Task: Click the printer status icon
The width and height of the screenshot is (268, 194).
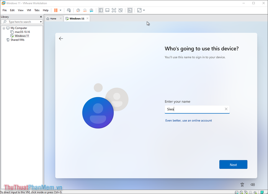Action: 250,192
